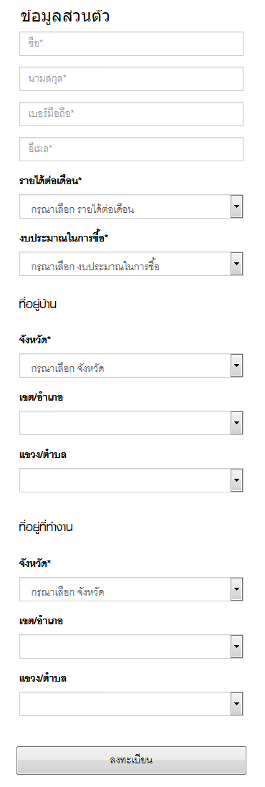Expand จังหวัด arrow under ที่อยู่ที่ทำงาน section
265x787 pixels.
(237, 588)
